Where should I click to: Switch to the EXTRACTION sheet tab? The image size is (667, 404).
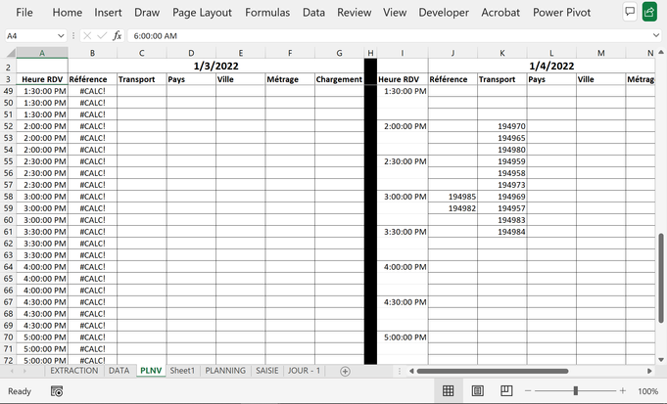(74, 371)
